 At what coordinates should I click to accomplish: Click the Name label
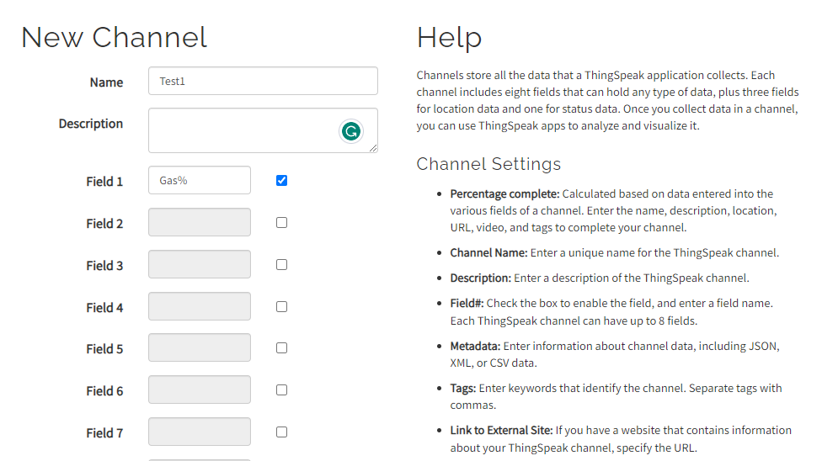click(106, 82)
